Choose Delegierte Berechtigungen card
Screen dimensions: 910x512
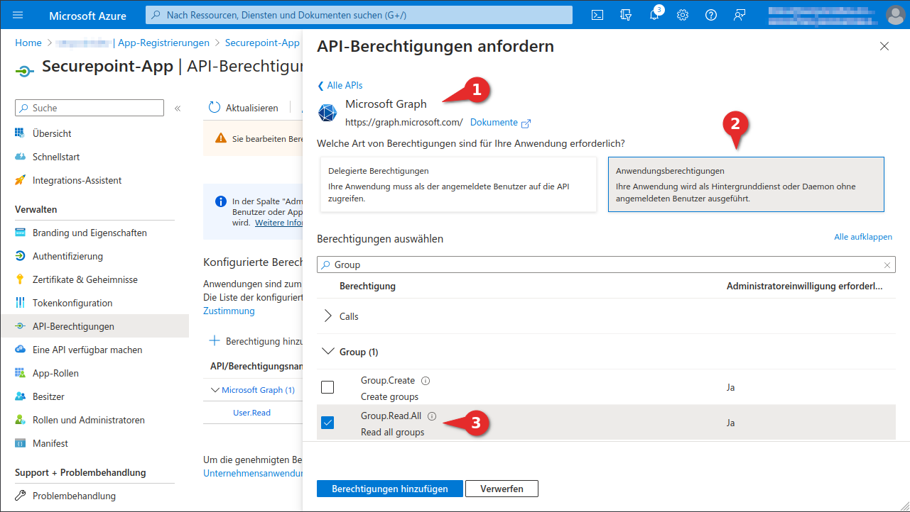(x=458, y=184)
